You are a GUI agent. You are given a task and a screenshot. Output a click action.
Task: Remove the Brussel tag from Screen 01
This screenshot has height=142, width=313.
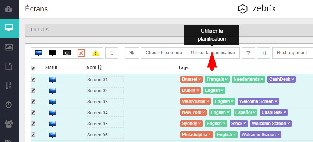point(199,79)
